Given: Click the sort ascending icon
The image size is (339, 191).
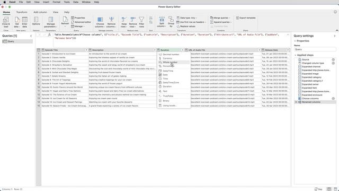Looking at the screenshot, I should (151, 18).
